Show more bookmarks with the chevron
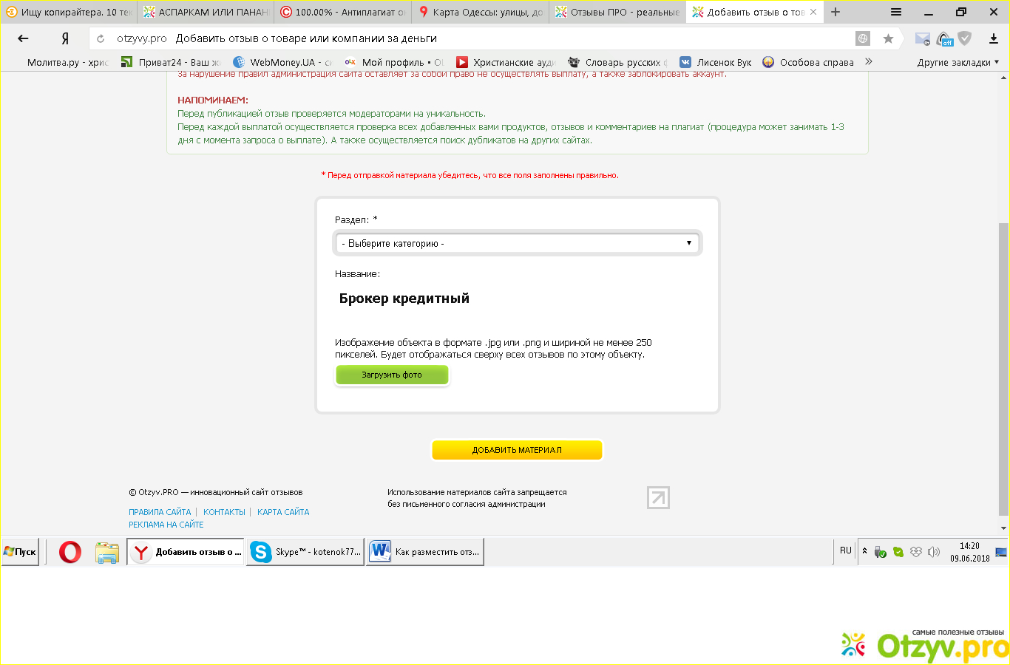 coord(868,62)
